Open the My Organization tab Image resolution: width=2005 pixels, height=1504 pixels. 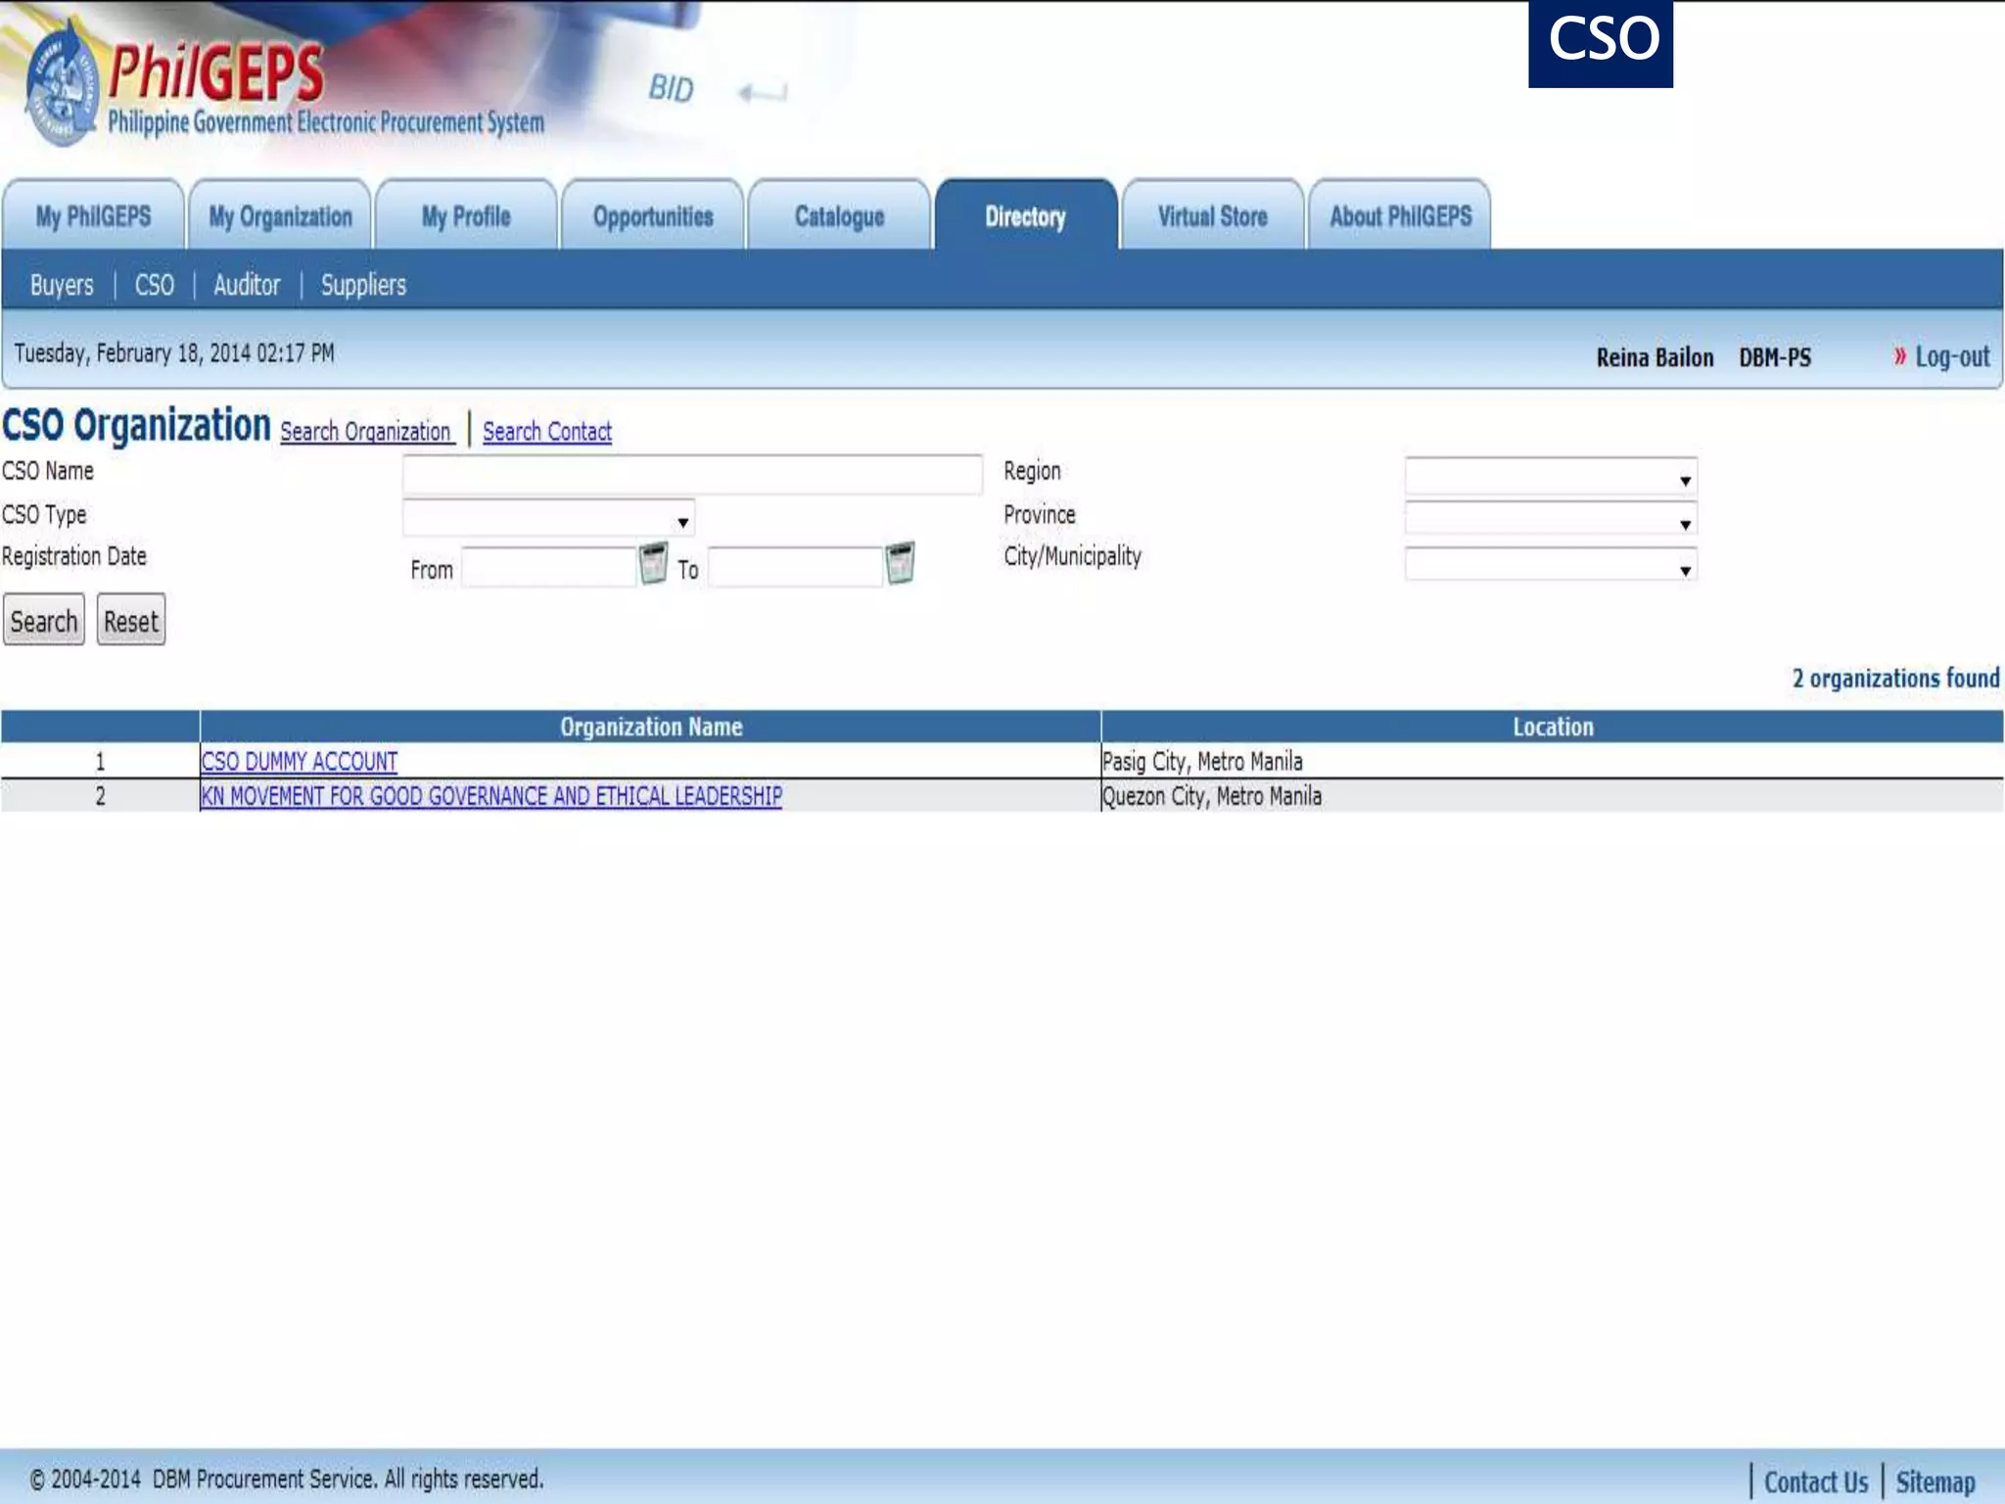click(x=280, y=216)
